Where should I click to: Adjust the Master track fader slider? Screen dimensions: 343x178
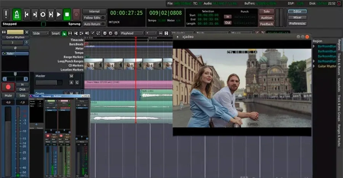(48, 83)
